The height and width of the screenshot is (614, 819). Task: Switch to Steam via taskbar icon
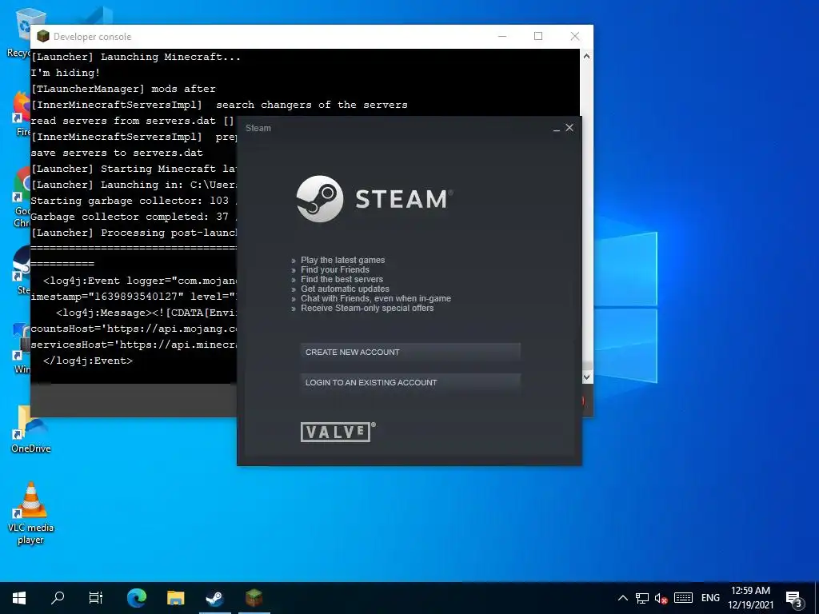214,597
